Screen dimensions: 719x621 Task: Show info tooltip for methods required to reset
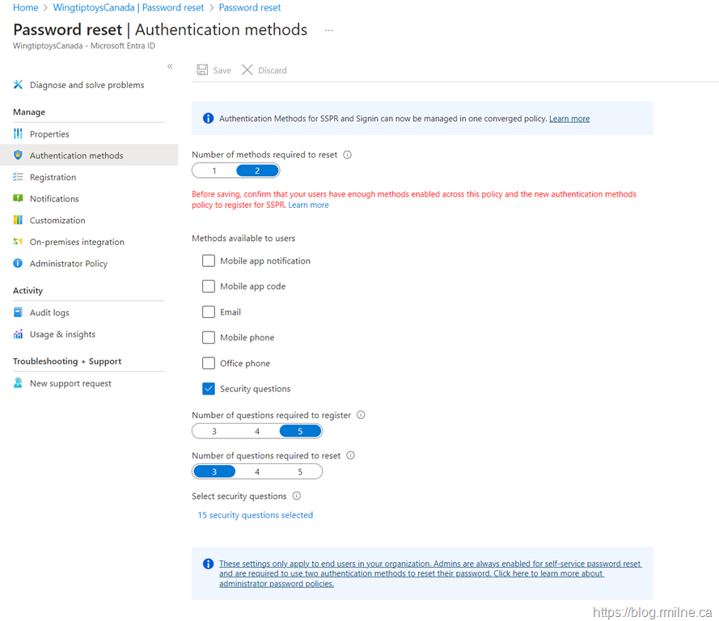point(348,154)
